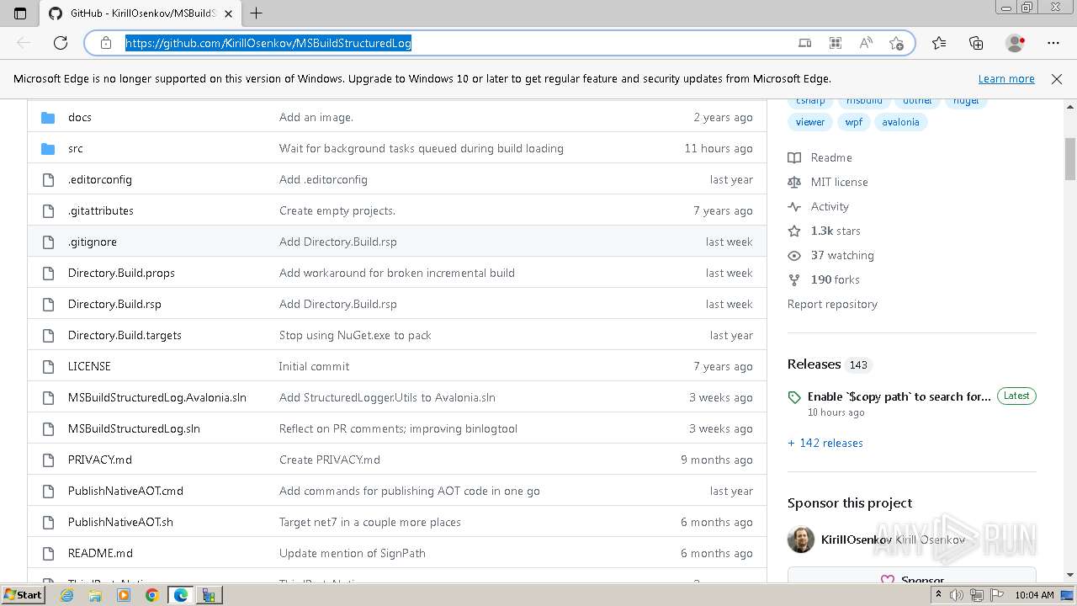
Task: Go back to previous page
Action: coord(24,43)
